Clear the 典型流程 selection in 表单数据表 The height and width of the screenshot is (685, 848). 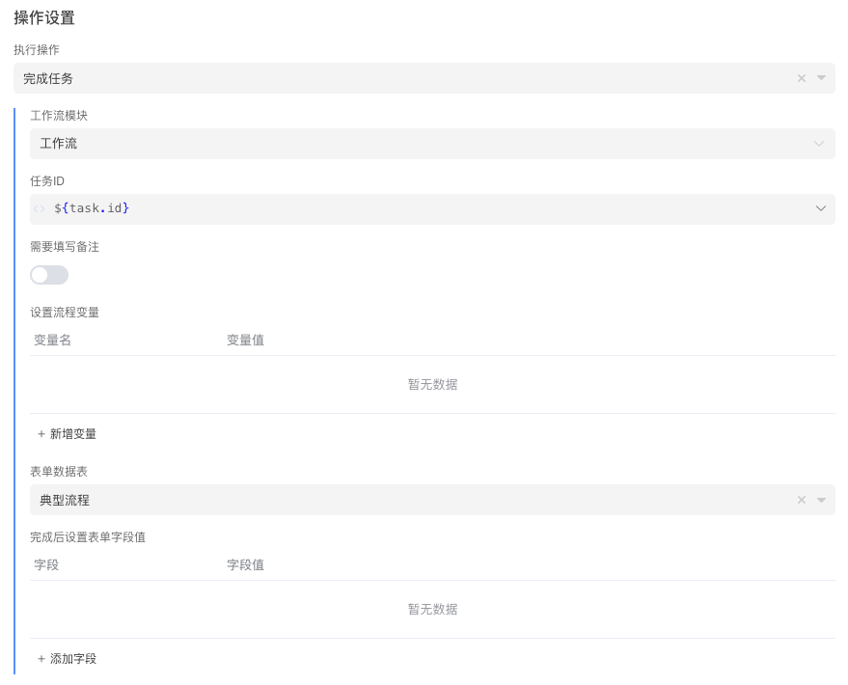tap(801, 500)
